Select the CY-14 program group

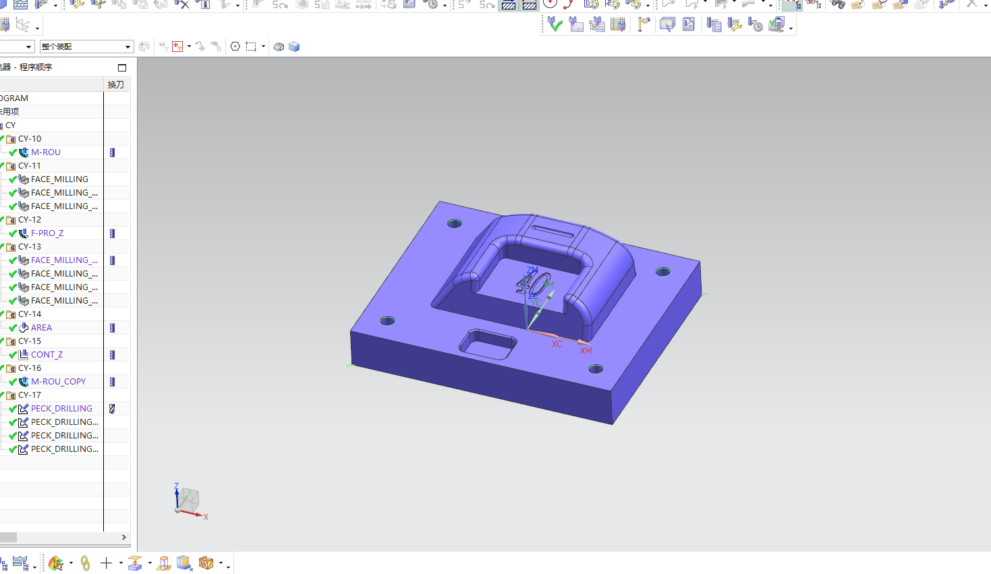tap(30, 314)
